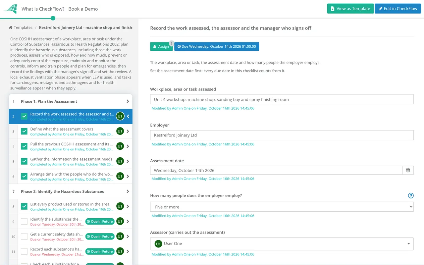Image resolution: width=424 pixels, height=265 pixels.
Task: Click the Workplace, area or task assessed field
Action: click(x=282, y=99)
